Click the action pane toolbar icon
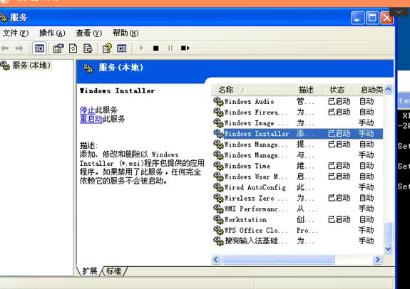 point(122,48)
